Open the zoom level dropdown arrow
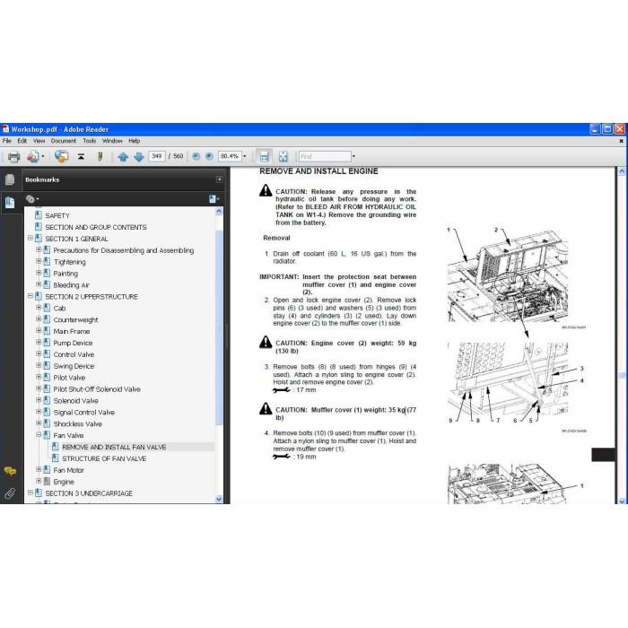628x628 pixels. (x=245, y=156)
